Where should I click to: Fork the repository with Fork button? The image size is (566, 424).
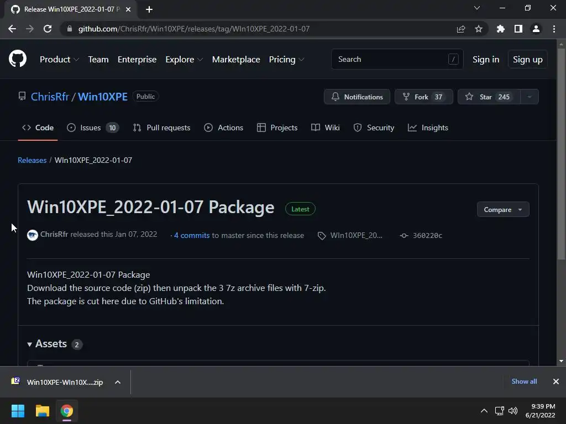pos(424,97)
